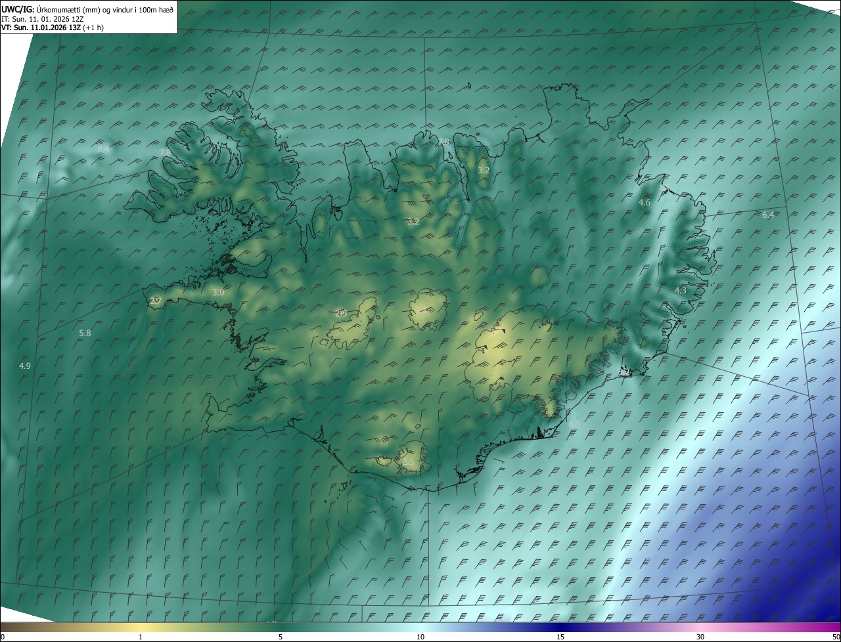Screen dimensions: 841x642
Task: Click the 2.5 value on the southern glacier
Action: coord(408,462)
